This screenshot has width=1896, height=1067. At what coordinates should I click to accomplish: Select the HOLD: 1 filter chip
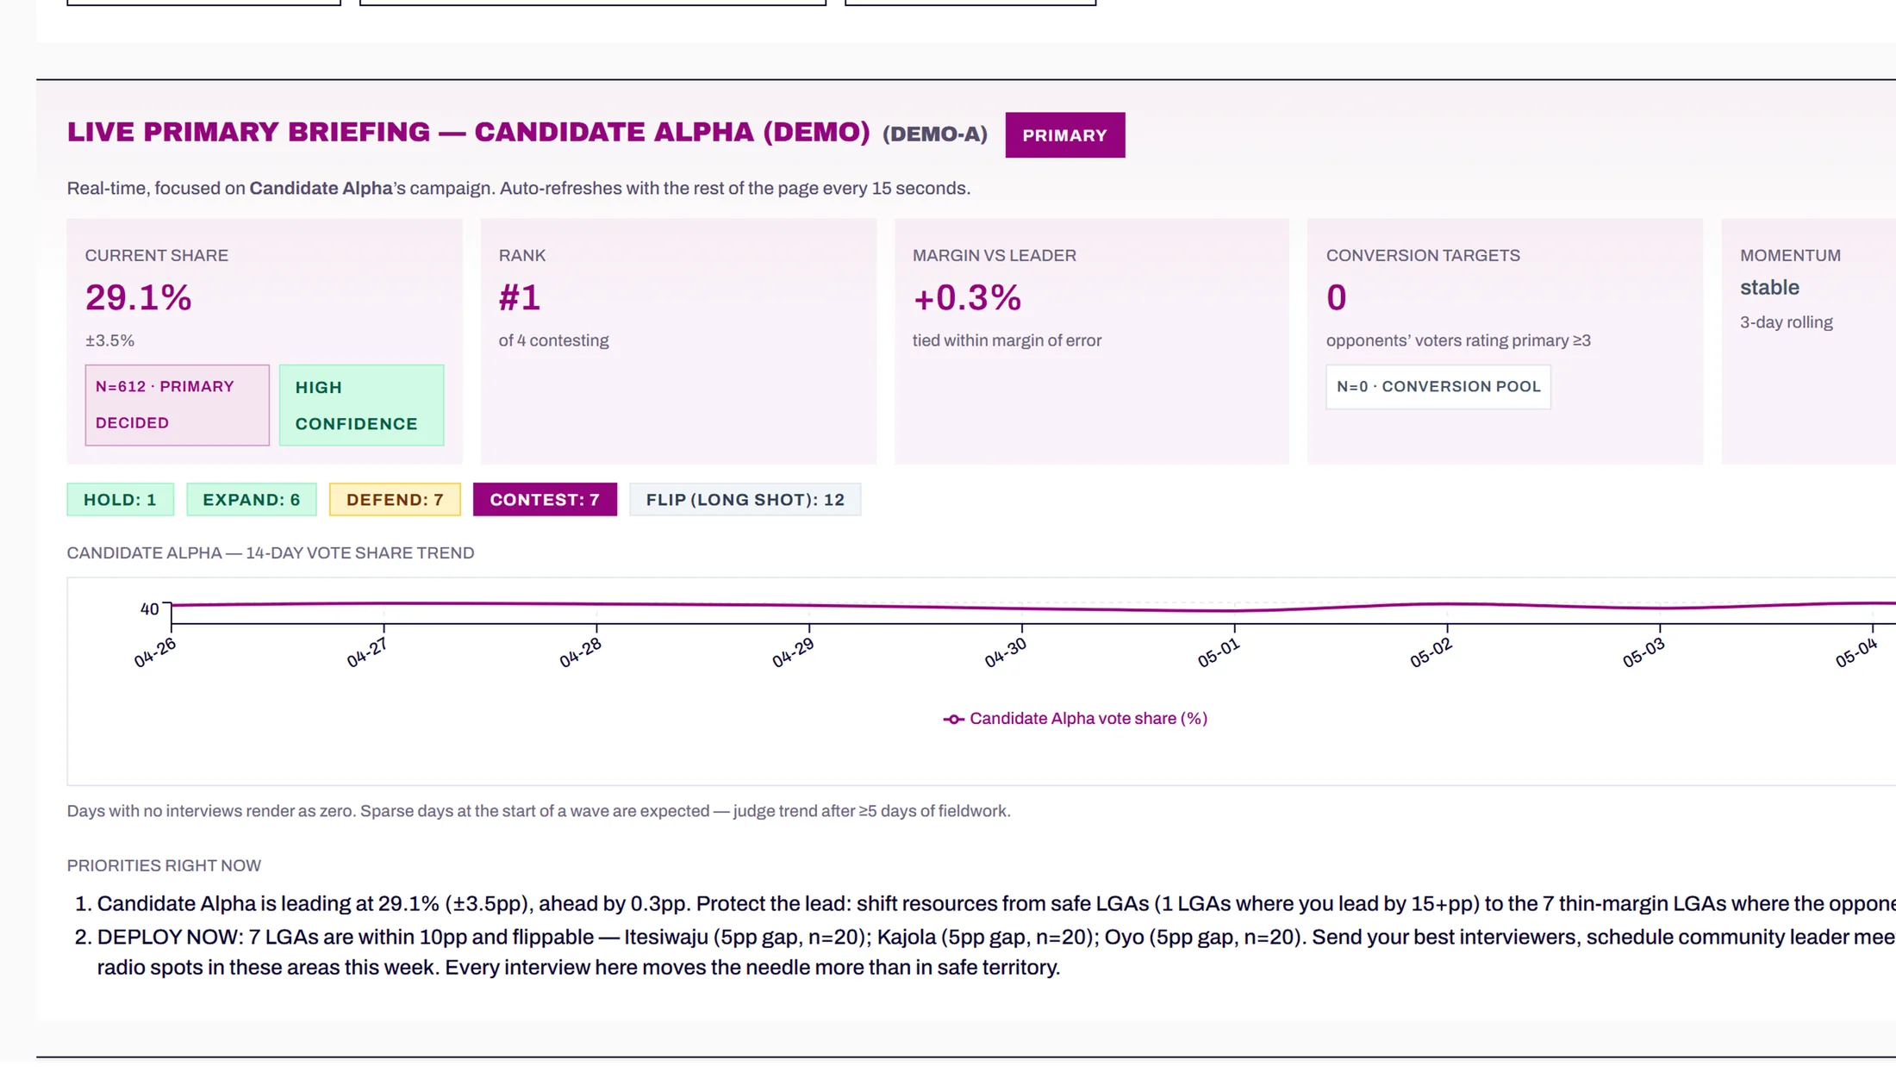(x=120, y=500)
